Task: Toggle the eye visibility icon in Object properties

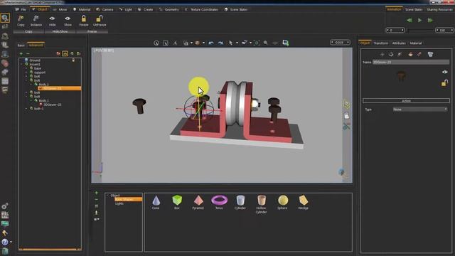Action: (x=444, y=72)
